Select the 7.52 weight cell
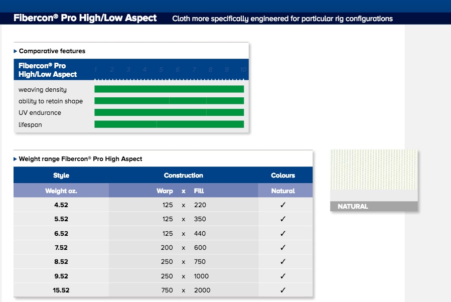451x302 pixels. 61,247
